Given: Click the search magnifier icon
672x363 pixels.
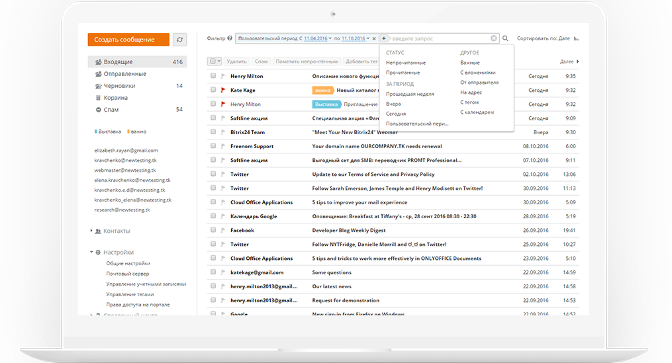Looking at the screenshot, I should [x=506, y=39].
